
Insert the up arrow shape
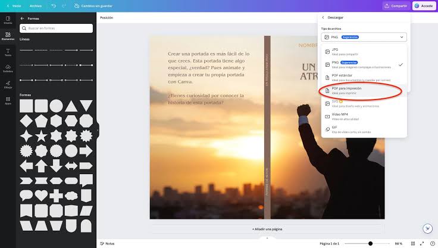pyautogui.click(x=41, y=166)
